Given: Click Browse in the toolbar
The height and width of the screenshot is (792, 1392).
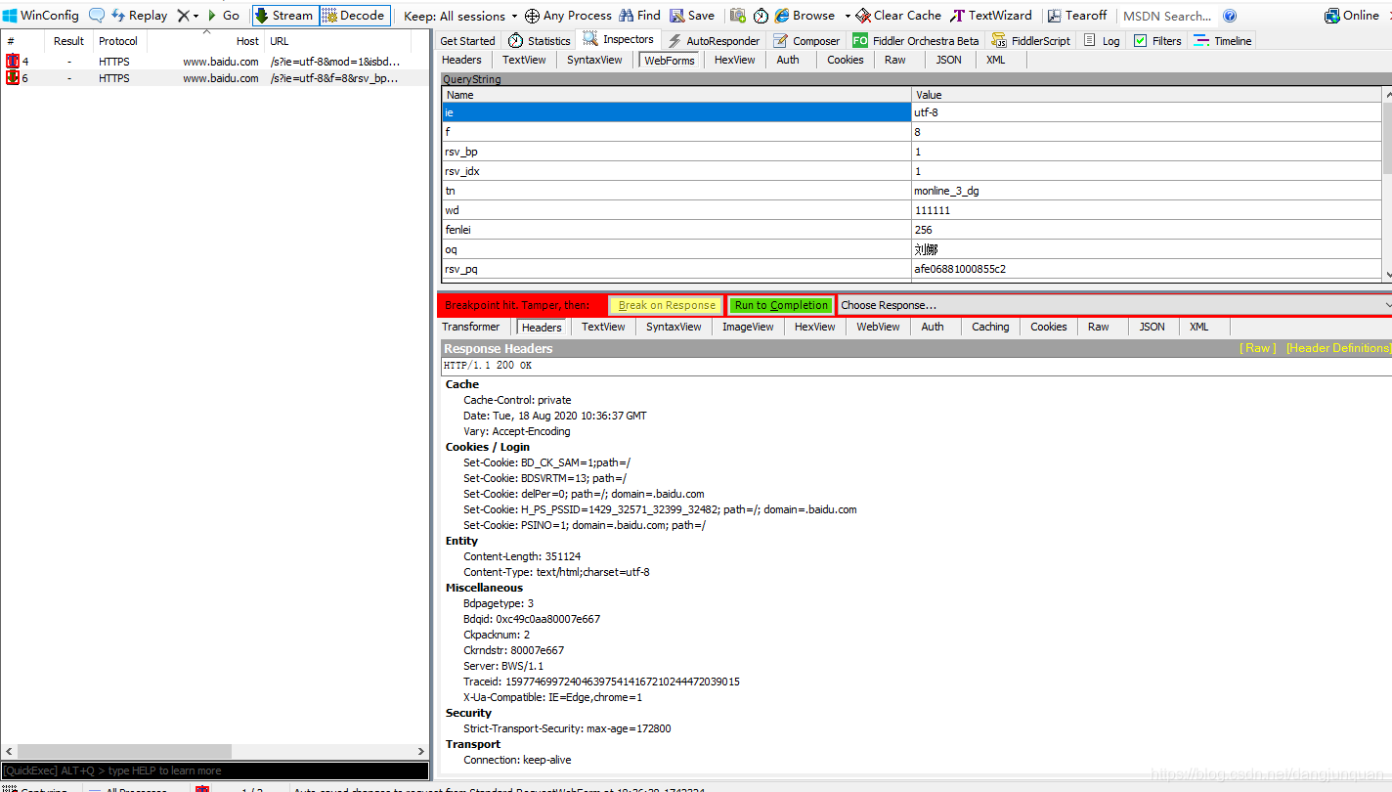Looking at the screenshot, I should [805, 16].
